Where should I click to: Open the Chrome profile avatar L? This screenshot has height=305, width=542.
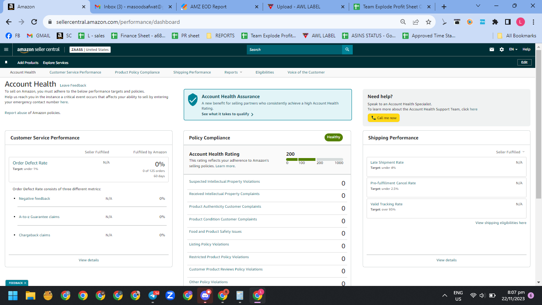521,22
